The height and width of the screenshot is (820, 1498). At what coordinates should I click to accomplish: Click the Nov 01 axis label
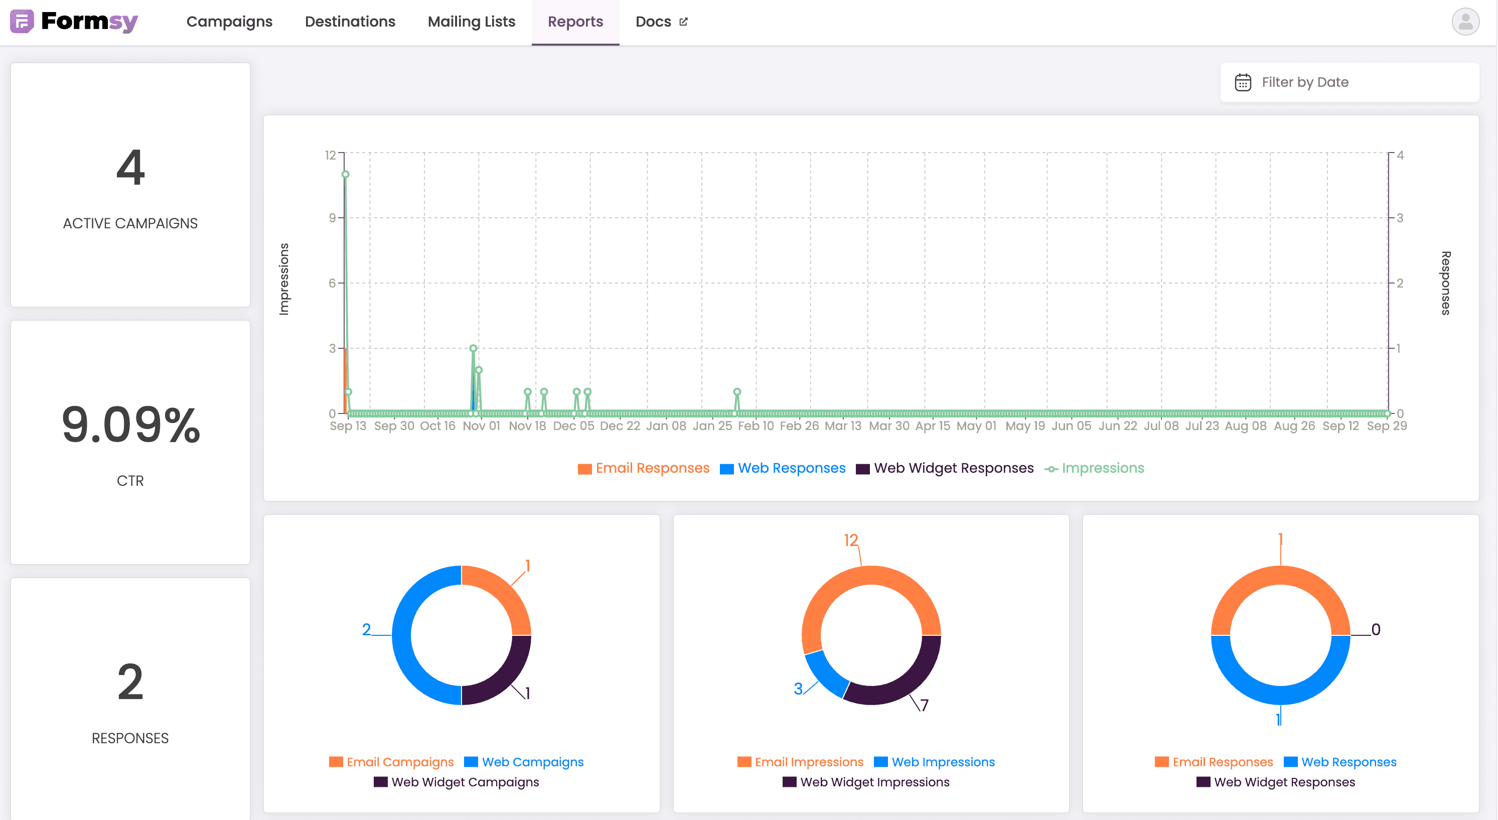coord(481,426)
